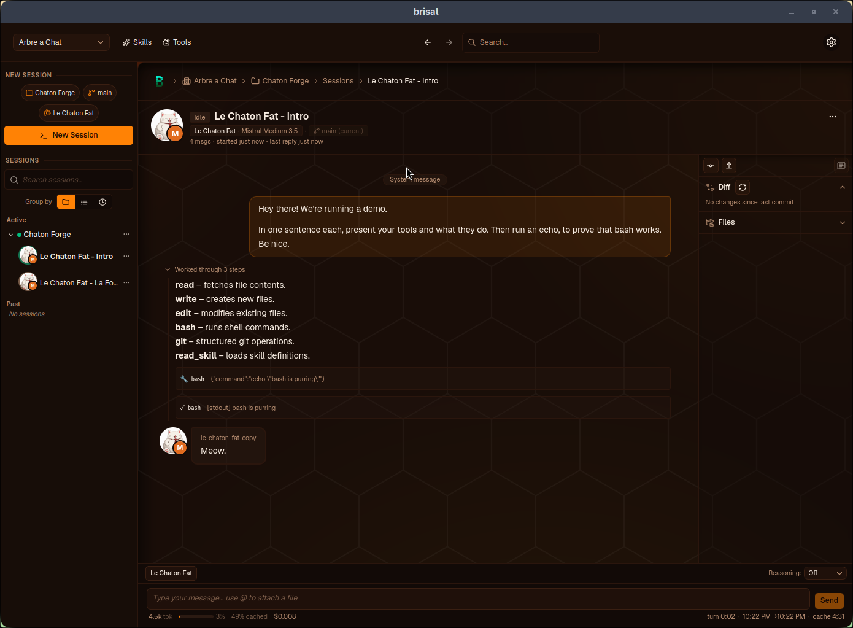Collapse the Chaton Forge session group
The width and height of the screenshot is (853, 628).
[10, 235]
